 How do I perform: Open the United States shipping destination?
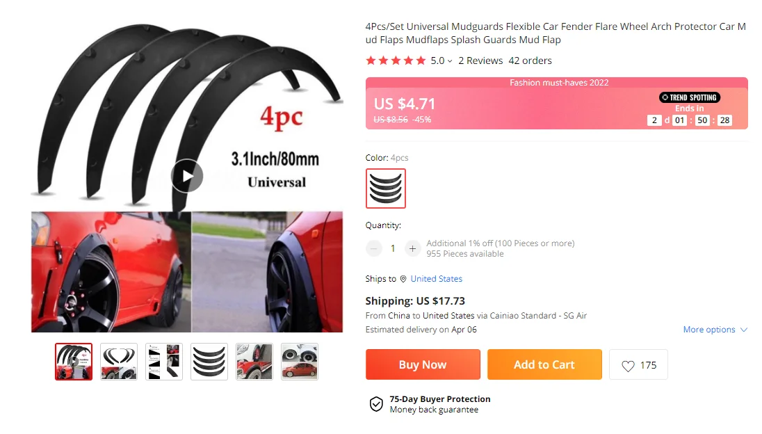[x=436, y=279]
